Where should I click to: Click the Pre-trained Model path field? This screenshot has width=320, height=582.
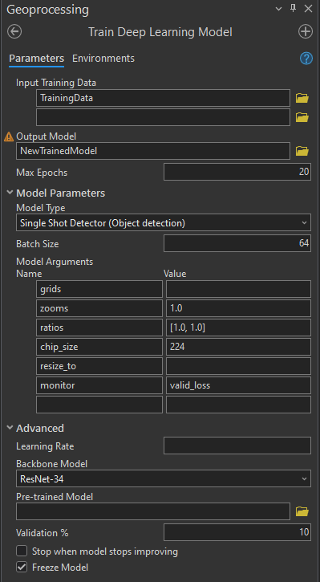pos(152,511)
